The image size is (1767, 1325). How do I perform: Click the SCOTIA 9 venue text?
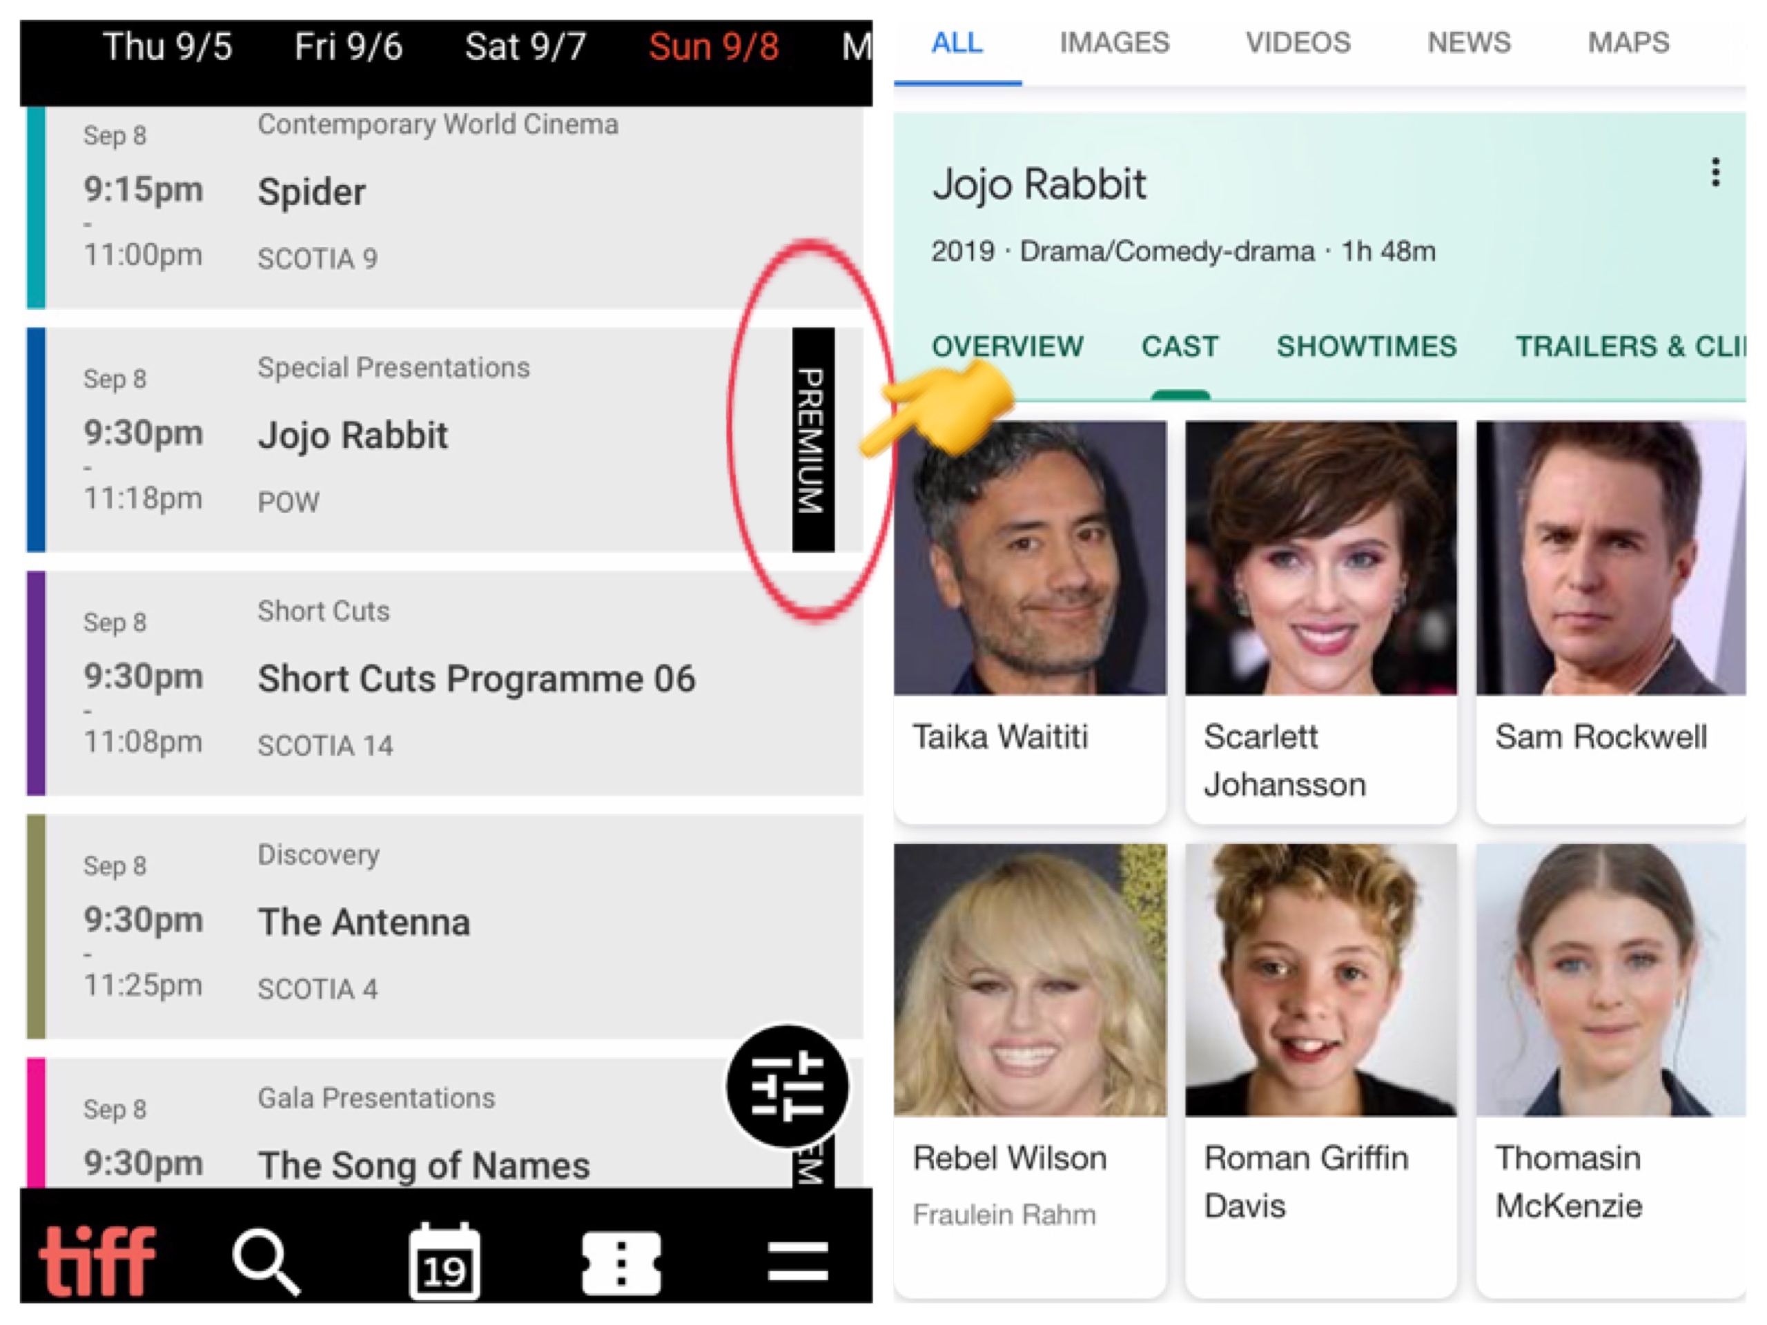tap(317, 259)
